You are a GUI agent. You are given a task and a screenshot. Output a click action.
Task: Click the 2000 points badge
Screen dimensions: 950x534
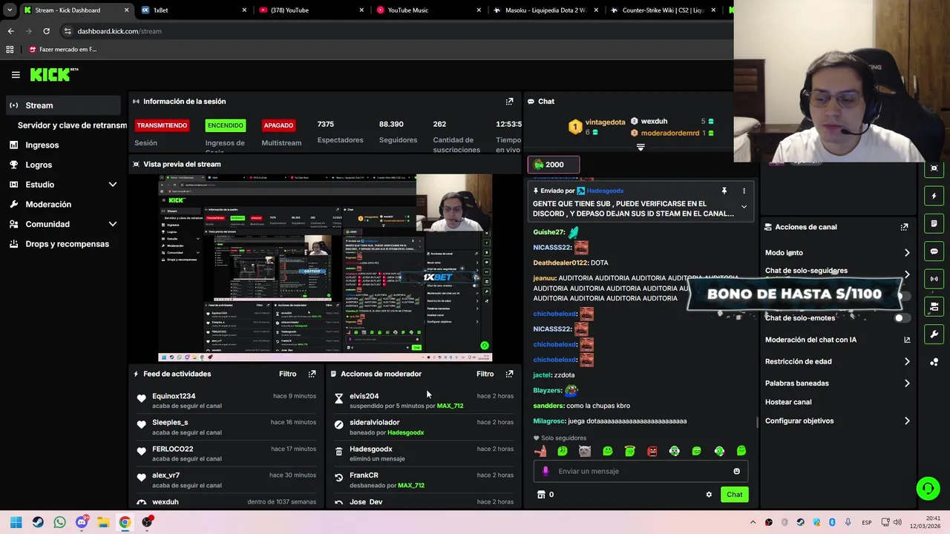[553, 165]
